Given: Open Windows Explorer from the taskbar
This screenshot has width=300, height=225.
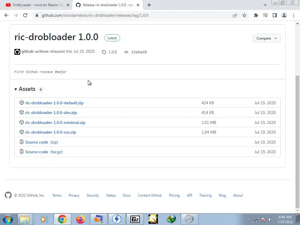Looking at the screenshot, I should pyautogui.click(x=25, y=219).
